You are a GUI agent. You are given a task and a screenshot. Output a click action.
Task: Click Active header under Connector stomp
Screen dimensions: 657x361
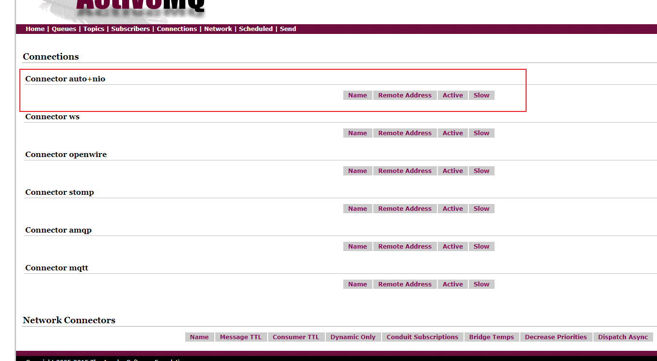click(x=453, y=209)
